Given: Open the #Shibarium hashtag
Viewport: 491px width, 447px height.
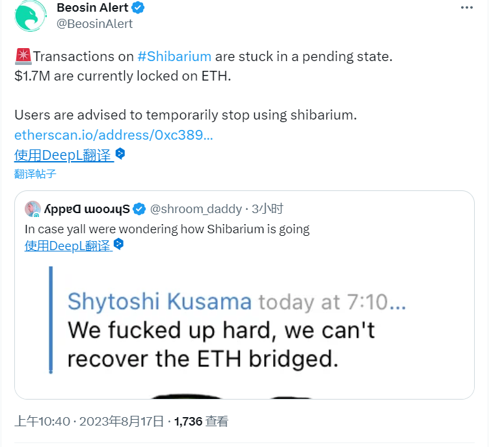Looking at the screenshot, I should pyautogui.click(x=174, y=57).
